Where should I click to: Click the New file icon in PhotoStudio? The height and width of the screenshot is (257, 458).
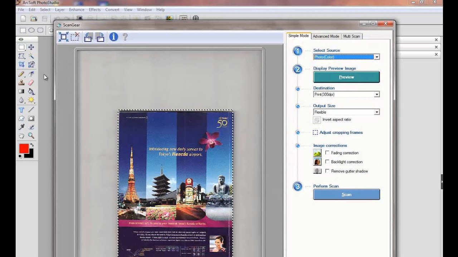point(23,19)
